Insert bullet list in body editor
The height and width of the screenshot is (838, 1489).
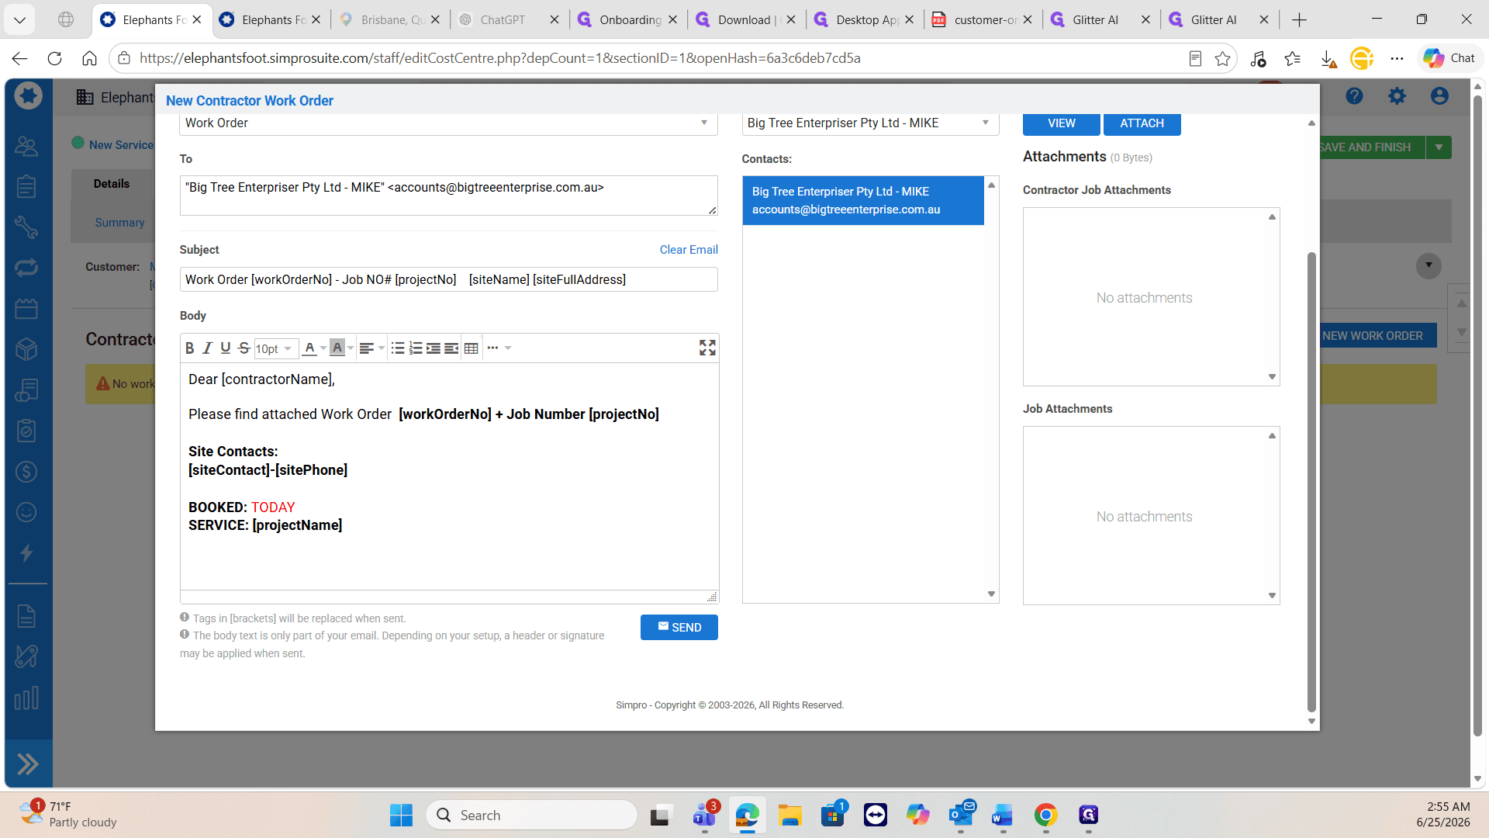398,348
